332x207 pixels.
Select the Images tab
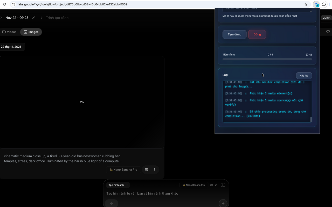pyautogui.click(x=31, y=32)
